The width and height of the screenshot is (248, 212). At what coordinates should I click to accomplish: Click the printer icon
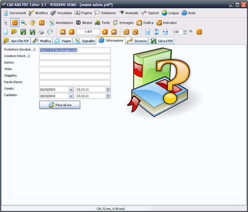pos(41,32)
